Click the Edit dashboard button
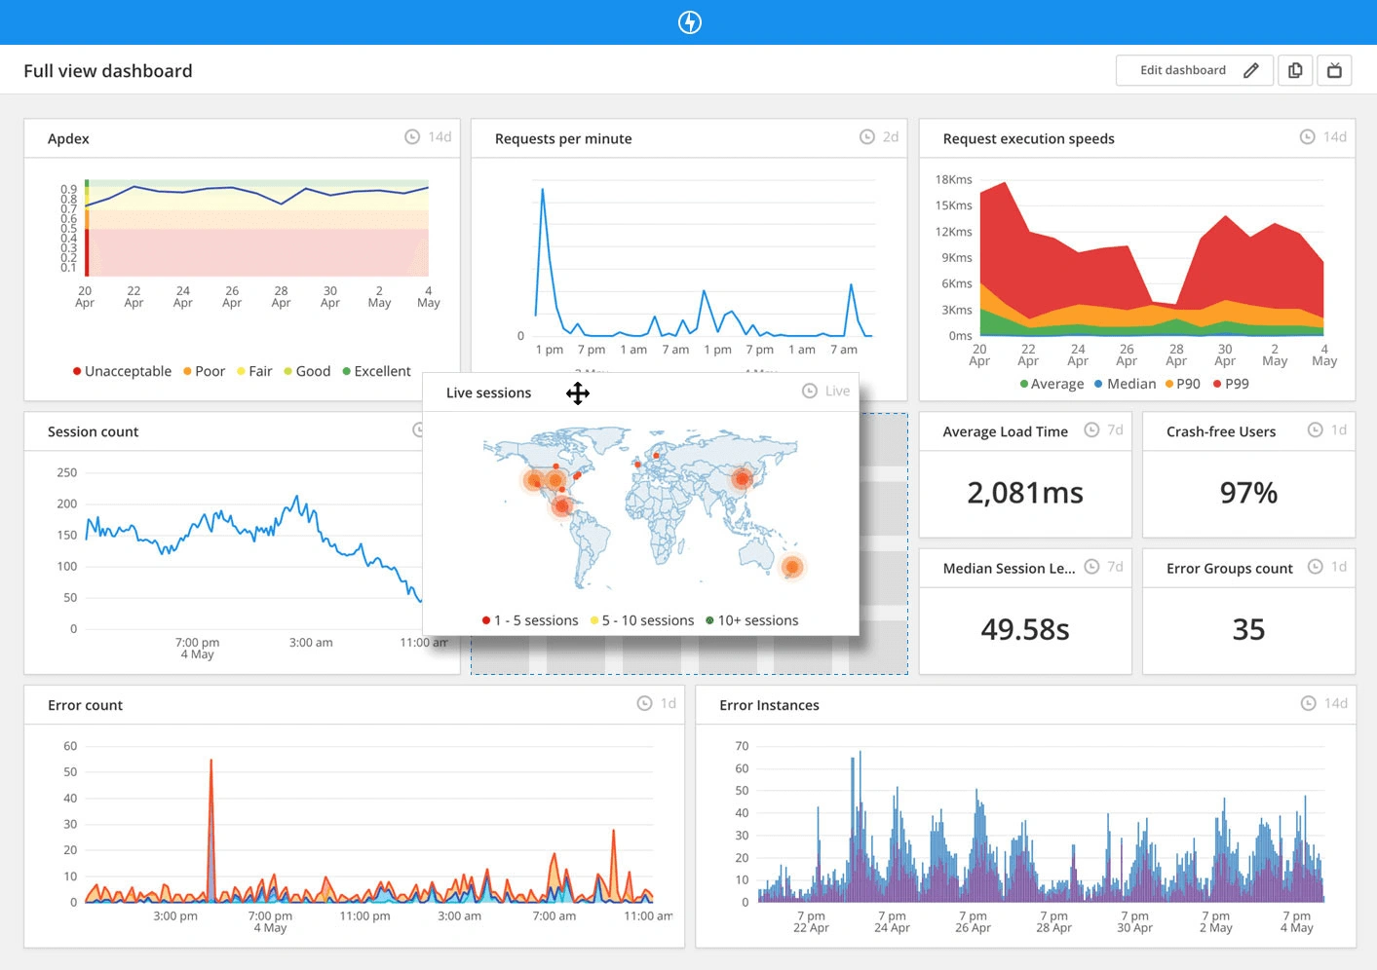This screenshot has height=970, width=1377. point(1195,70)
